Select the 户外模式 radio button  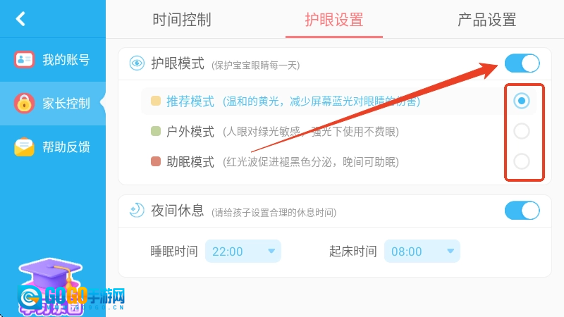click(x=522, y=131)
